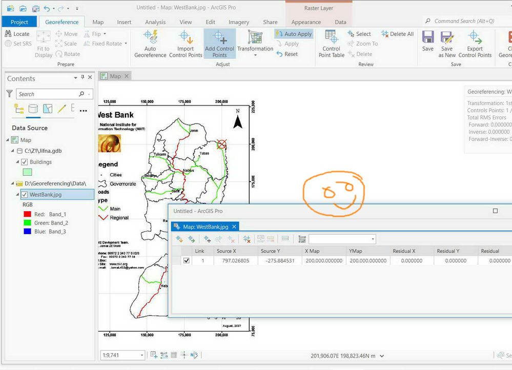Viewport: 512px width, 370px height.
Task: Click Set SRS button
Action: coord(18,44)
